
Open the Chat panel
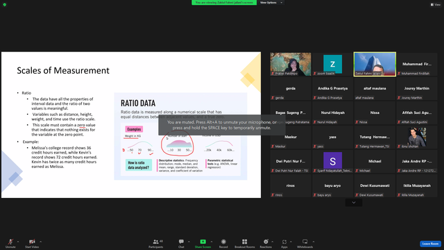pyautogui.click(x=181, y=243)
